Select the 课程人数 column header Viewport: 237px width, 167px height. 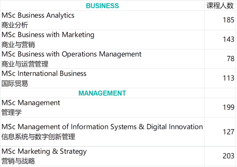(220, 6)
